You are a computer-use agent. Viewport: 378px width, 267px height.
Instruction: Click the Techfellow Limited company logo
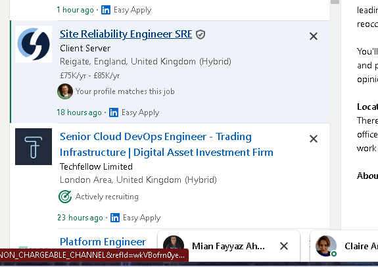[34, 147]
